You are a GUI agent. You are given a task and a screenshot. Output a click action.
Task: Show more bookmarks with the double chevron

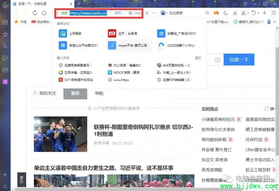coord(275,22)
